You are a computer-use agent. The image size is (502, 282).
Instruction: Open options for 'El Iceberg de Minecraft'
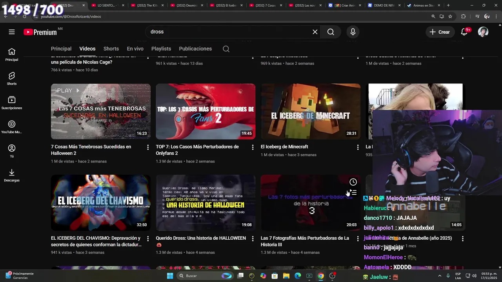point(358,147)
